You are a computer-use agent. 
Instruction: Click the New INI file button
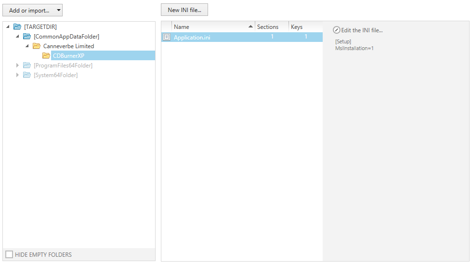184,10
